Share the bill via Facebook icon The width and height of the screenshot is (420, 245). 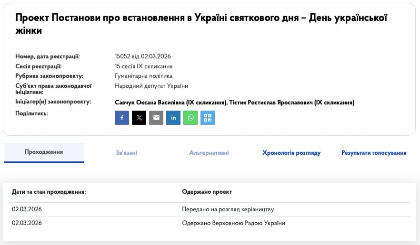pos(122,118)
